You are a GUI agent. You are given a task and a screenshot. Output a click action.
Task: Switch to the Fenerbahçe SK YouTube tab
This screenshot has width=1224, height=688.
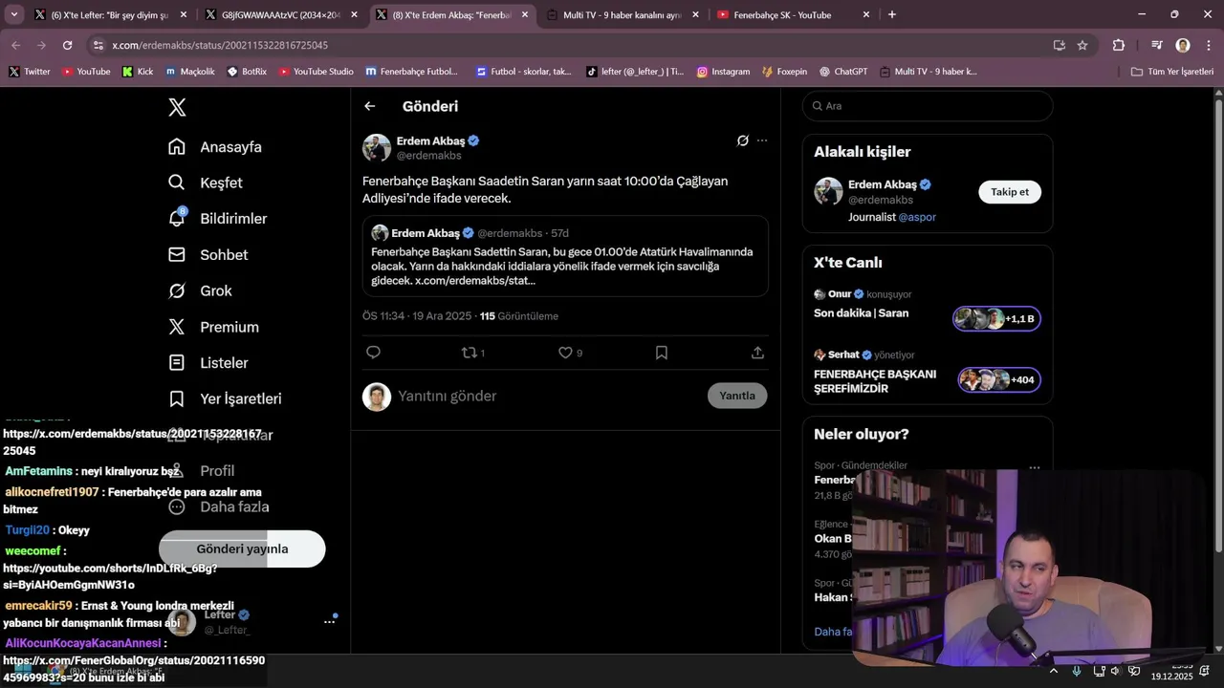click(x=794, y=14)
